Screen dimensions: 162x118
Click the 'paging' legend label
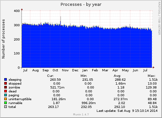pos(14,95)
